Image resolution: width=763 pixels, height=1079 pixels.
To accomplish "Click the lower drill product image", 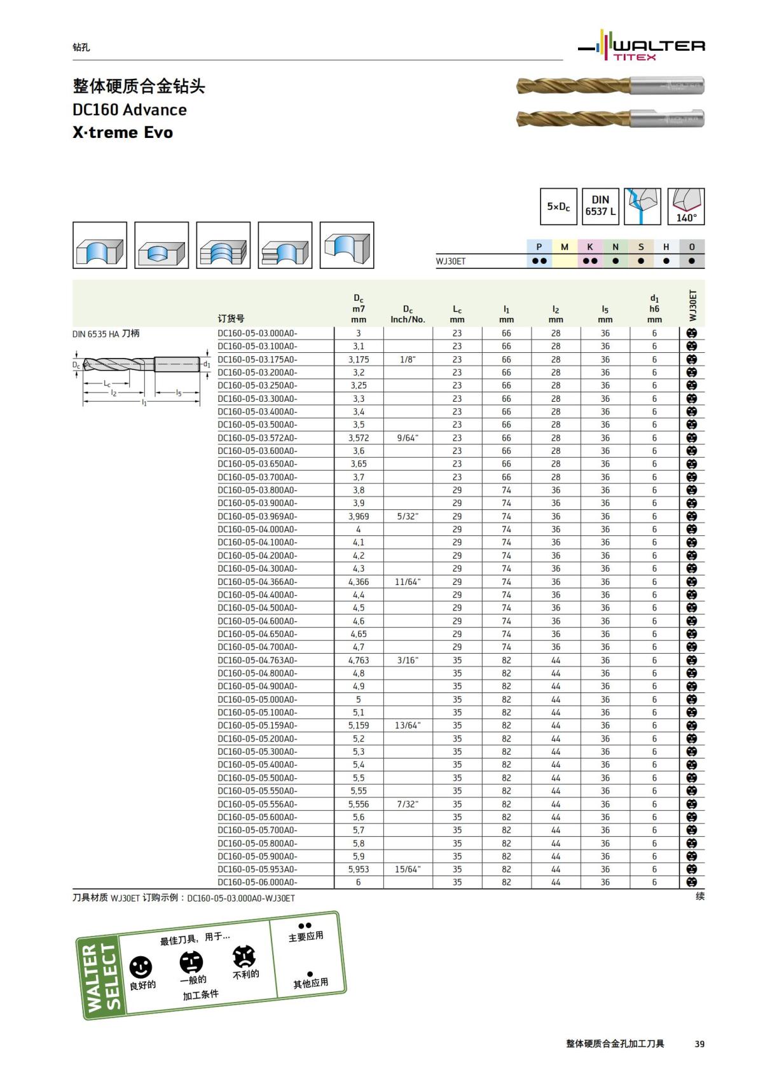I will point(610,118).
